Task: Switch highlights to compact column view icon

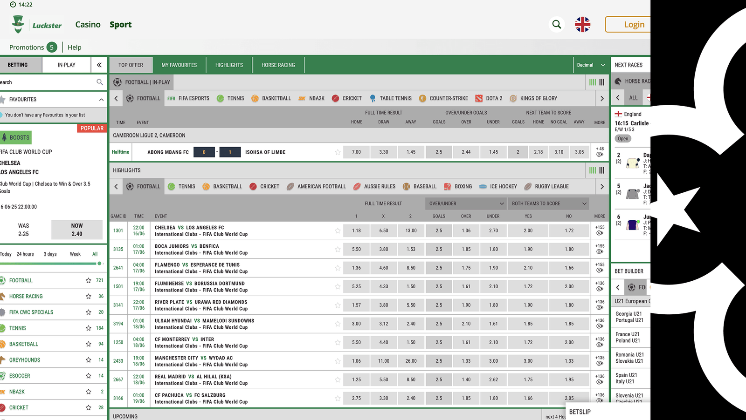Action: click(601, 170)
